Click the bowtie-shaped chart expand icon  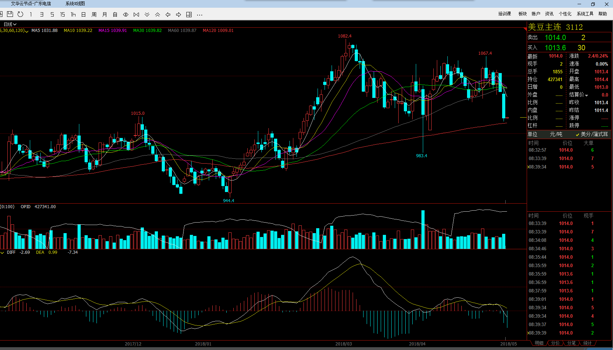(136, 14)
